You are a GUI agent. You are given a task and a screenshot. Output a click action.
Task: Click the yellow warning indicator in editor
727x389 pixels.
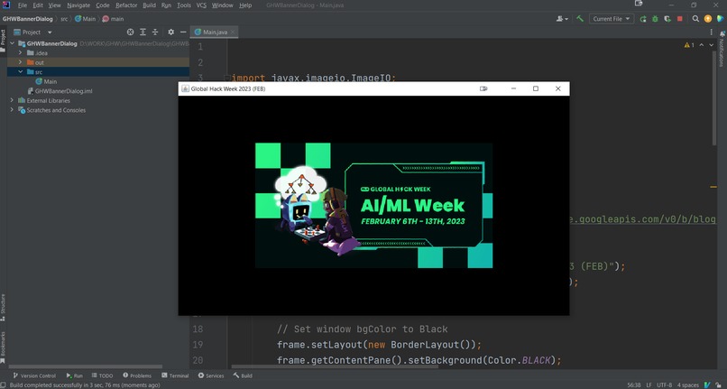tap(689, 45)
